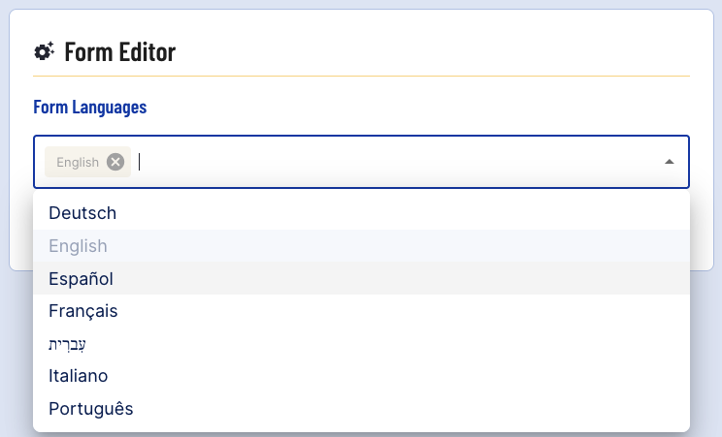Remove the English language tag
The image size is (722, 437).
coord(115,162)
